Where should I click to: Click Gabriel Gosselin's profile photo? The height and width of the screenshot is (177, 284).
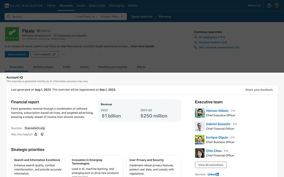point(200,126)
